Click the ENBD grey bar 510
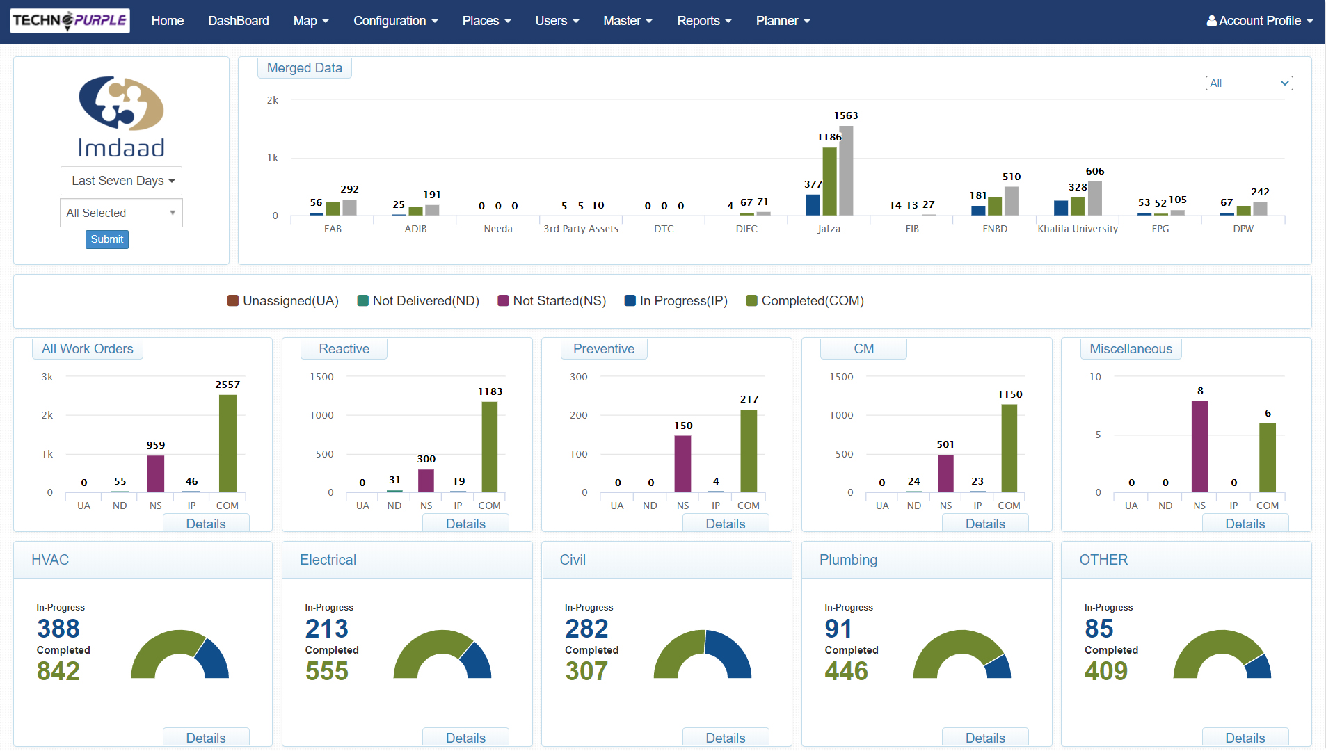 [1012, 201]
